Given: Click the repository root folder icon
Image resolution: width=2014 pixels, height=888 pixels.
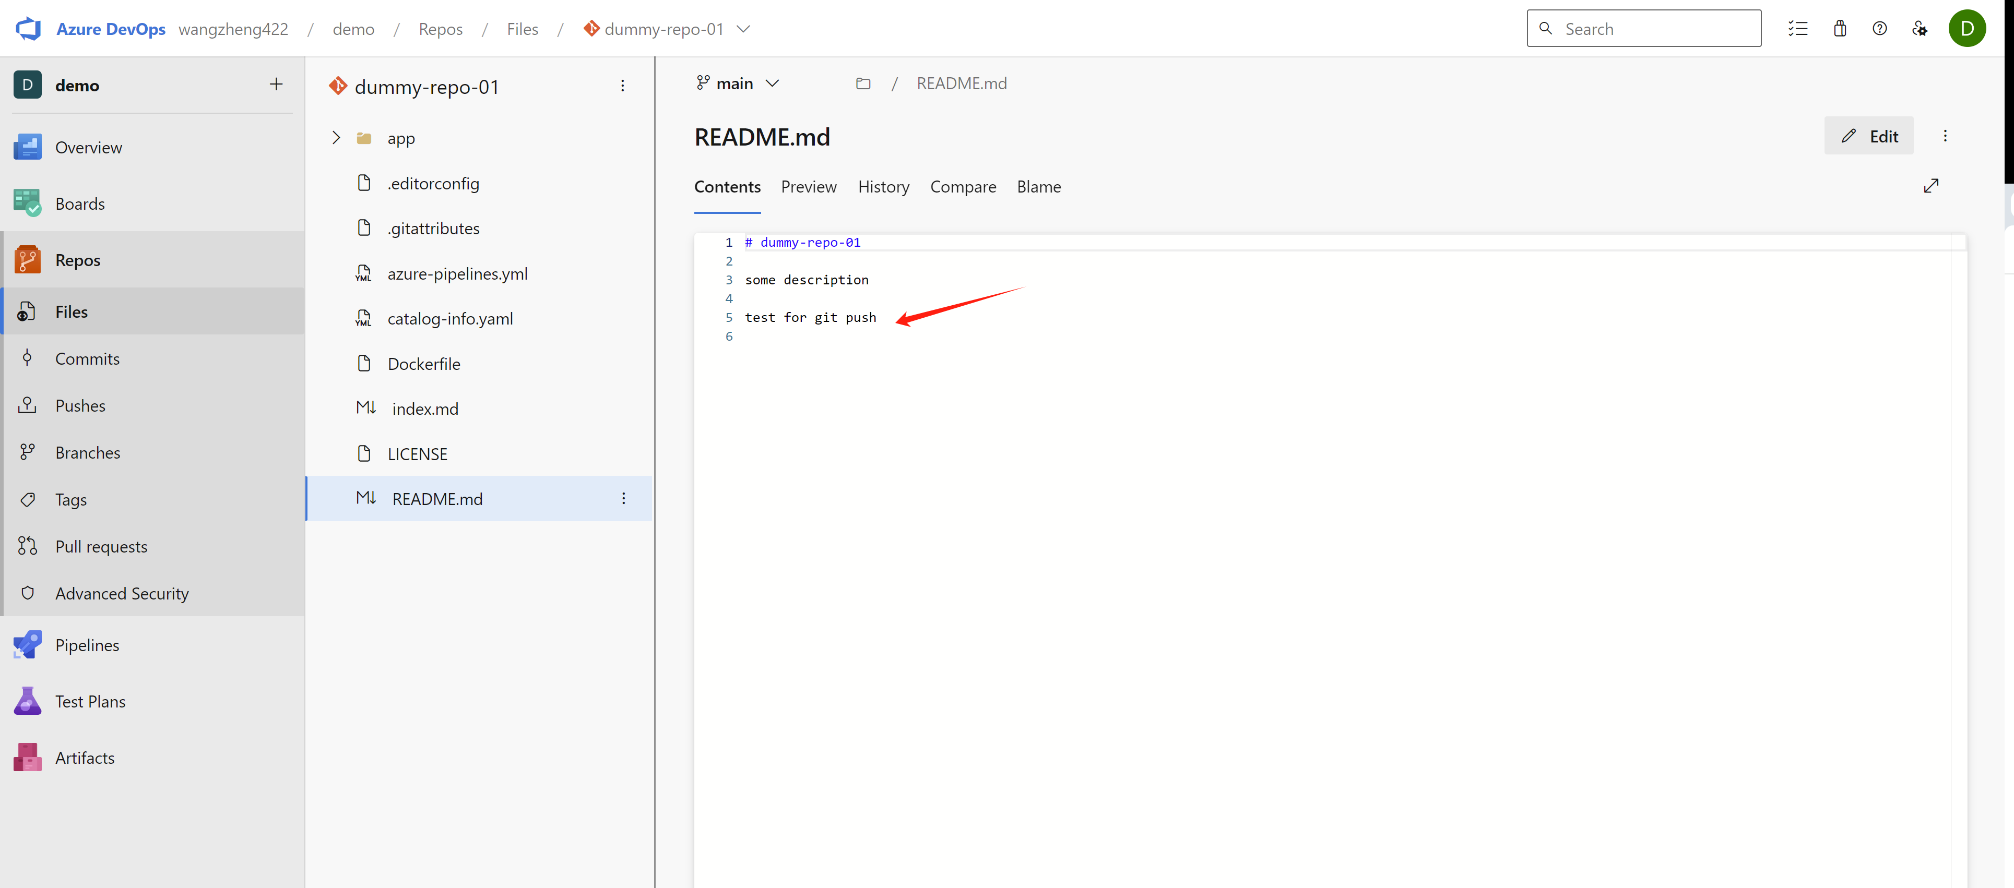Looking at the screenshot, I should (x=862, y=83).
